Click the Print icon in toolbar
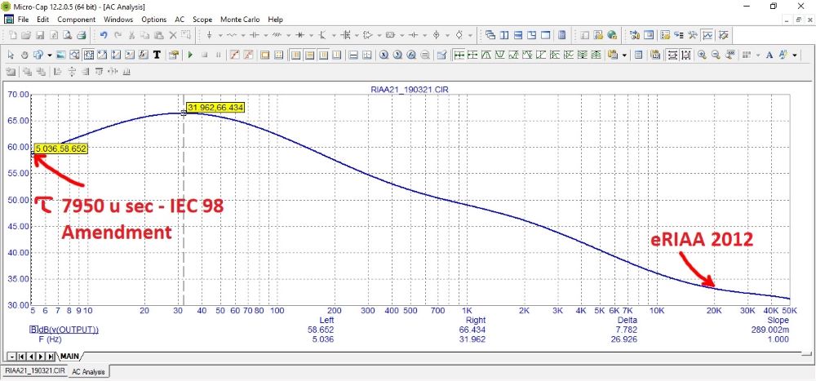The width and height of the screenshot is (816, 381). [x=82, y=36]
